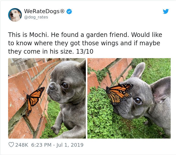Click the blue verified checkmark badge
176x155 pixels.
(69, 11)
